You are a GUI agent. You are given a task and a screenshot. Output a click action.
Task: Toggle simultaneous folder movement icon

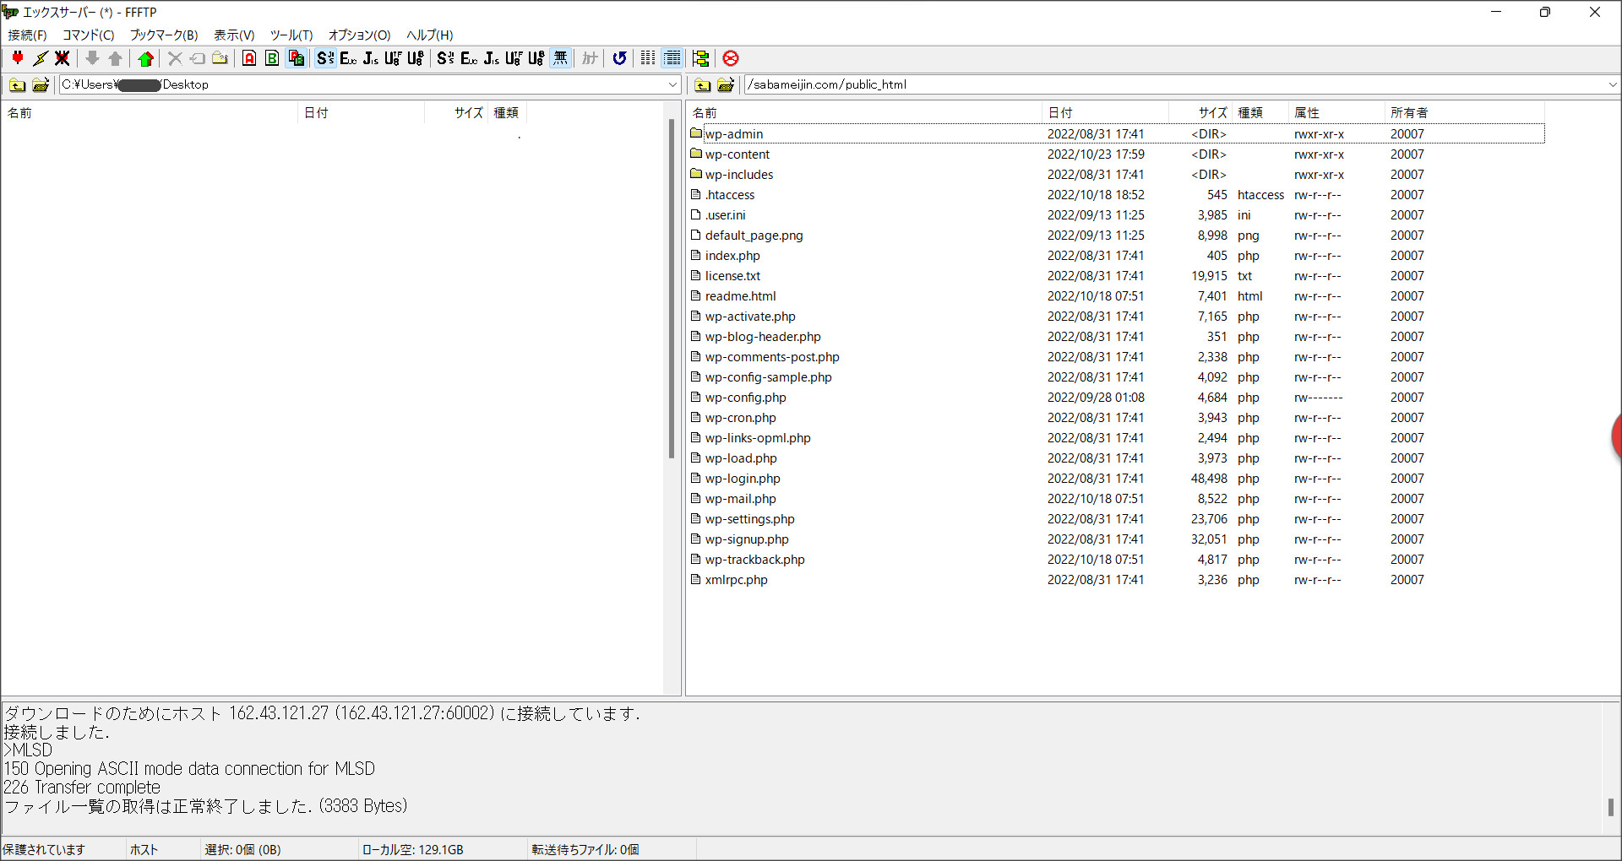point(700,58)
